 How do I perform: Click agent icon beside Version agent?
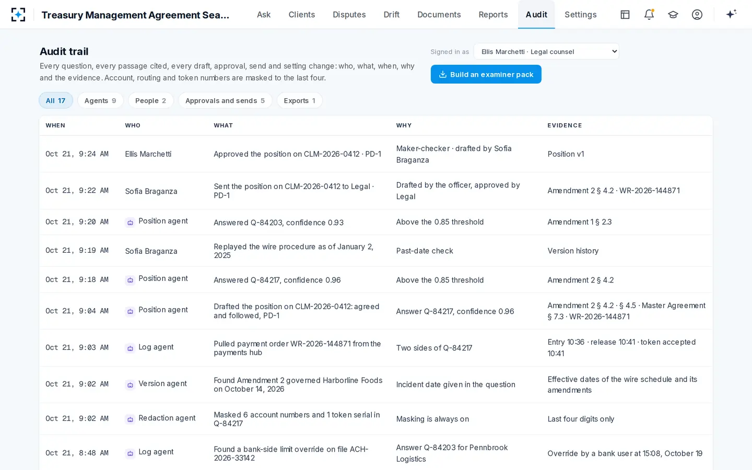130,385
